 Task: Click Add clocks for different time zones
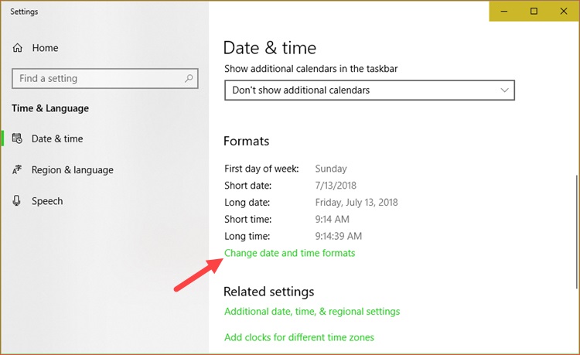[299, 337]
